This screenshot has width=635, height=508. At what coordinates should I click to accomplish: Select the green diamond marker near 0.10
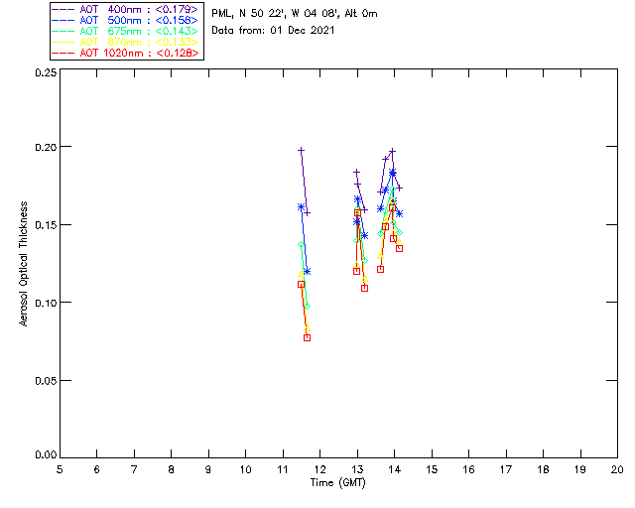tap(307, 307)
